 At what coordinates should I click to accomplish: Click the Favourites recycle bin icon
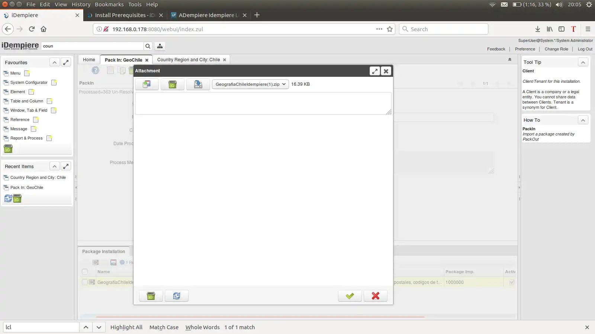click(8, 149)
